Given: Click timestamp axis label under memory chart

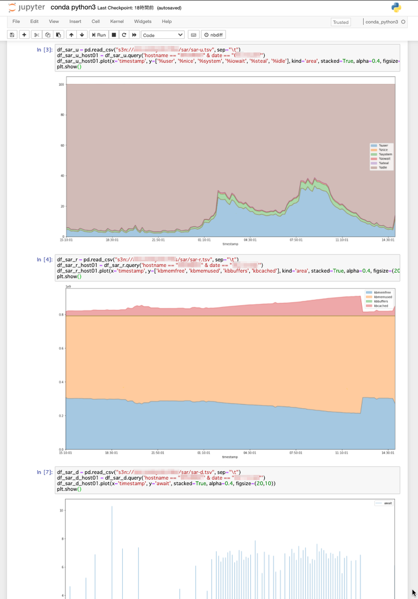Looking at the screenshot, I should coord(230,457).
